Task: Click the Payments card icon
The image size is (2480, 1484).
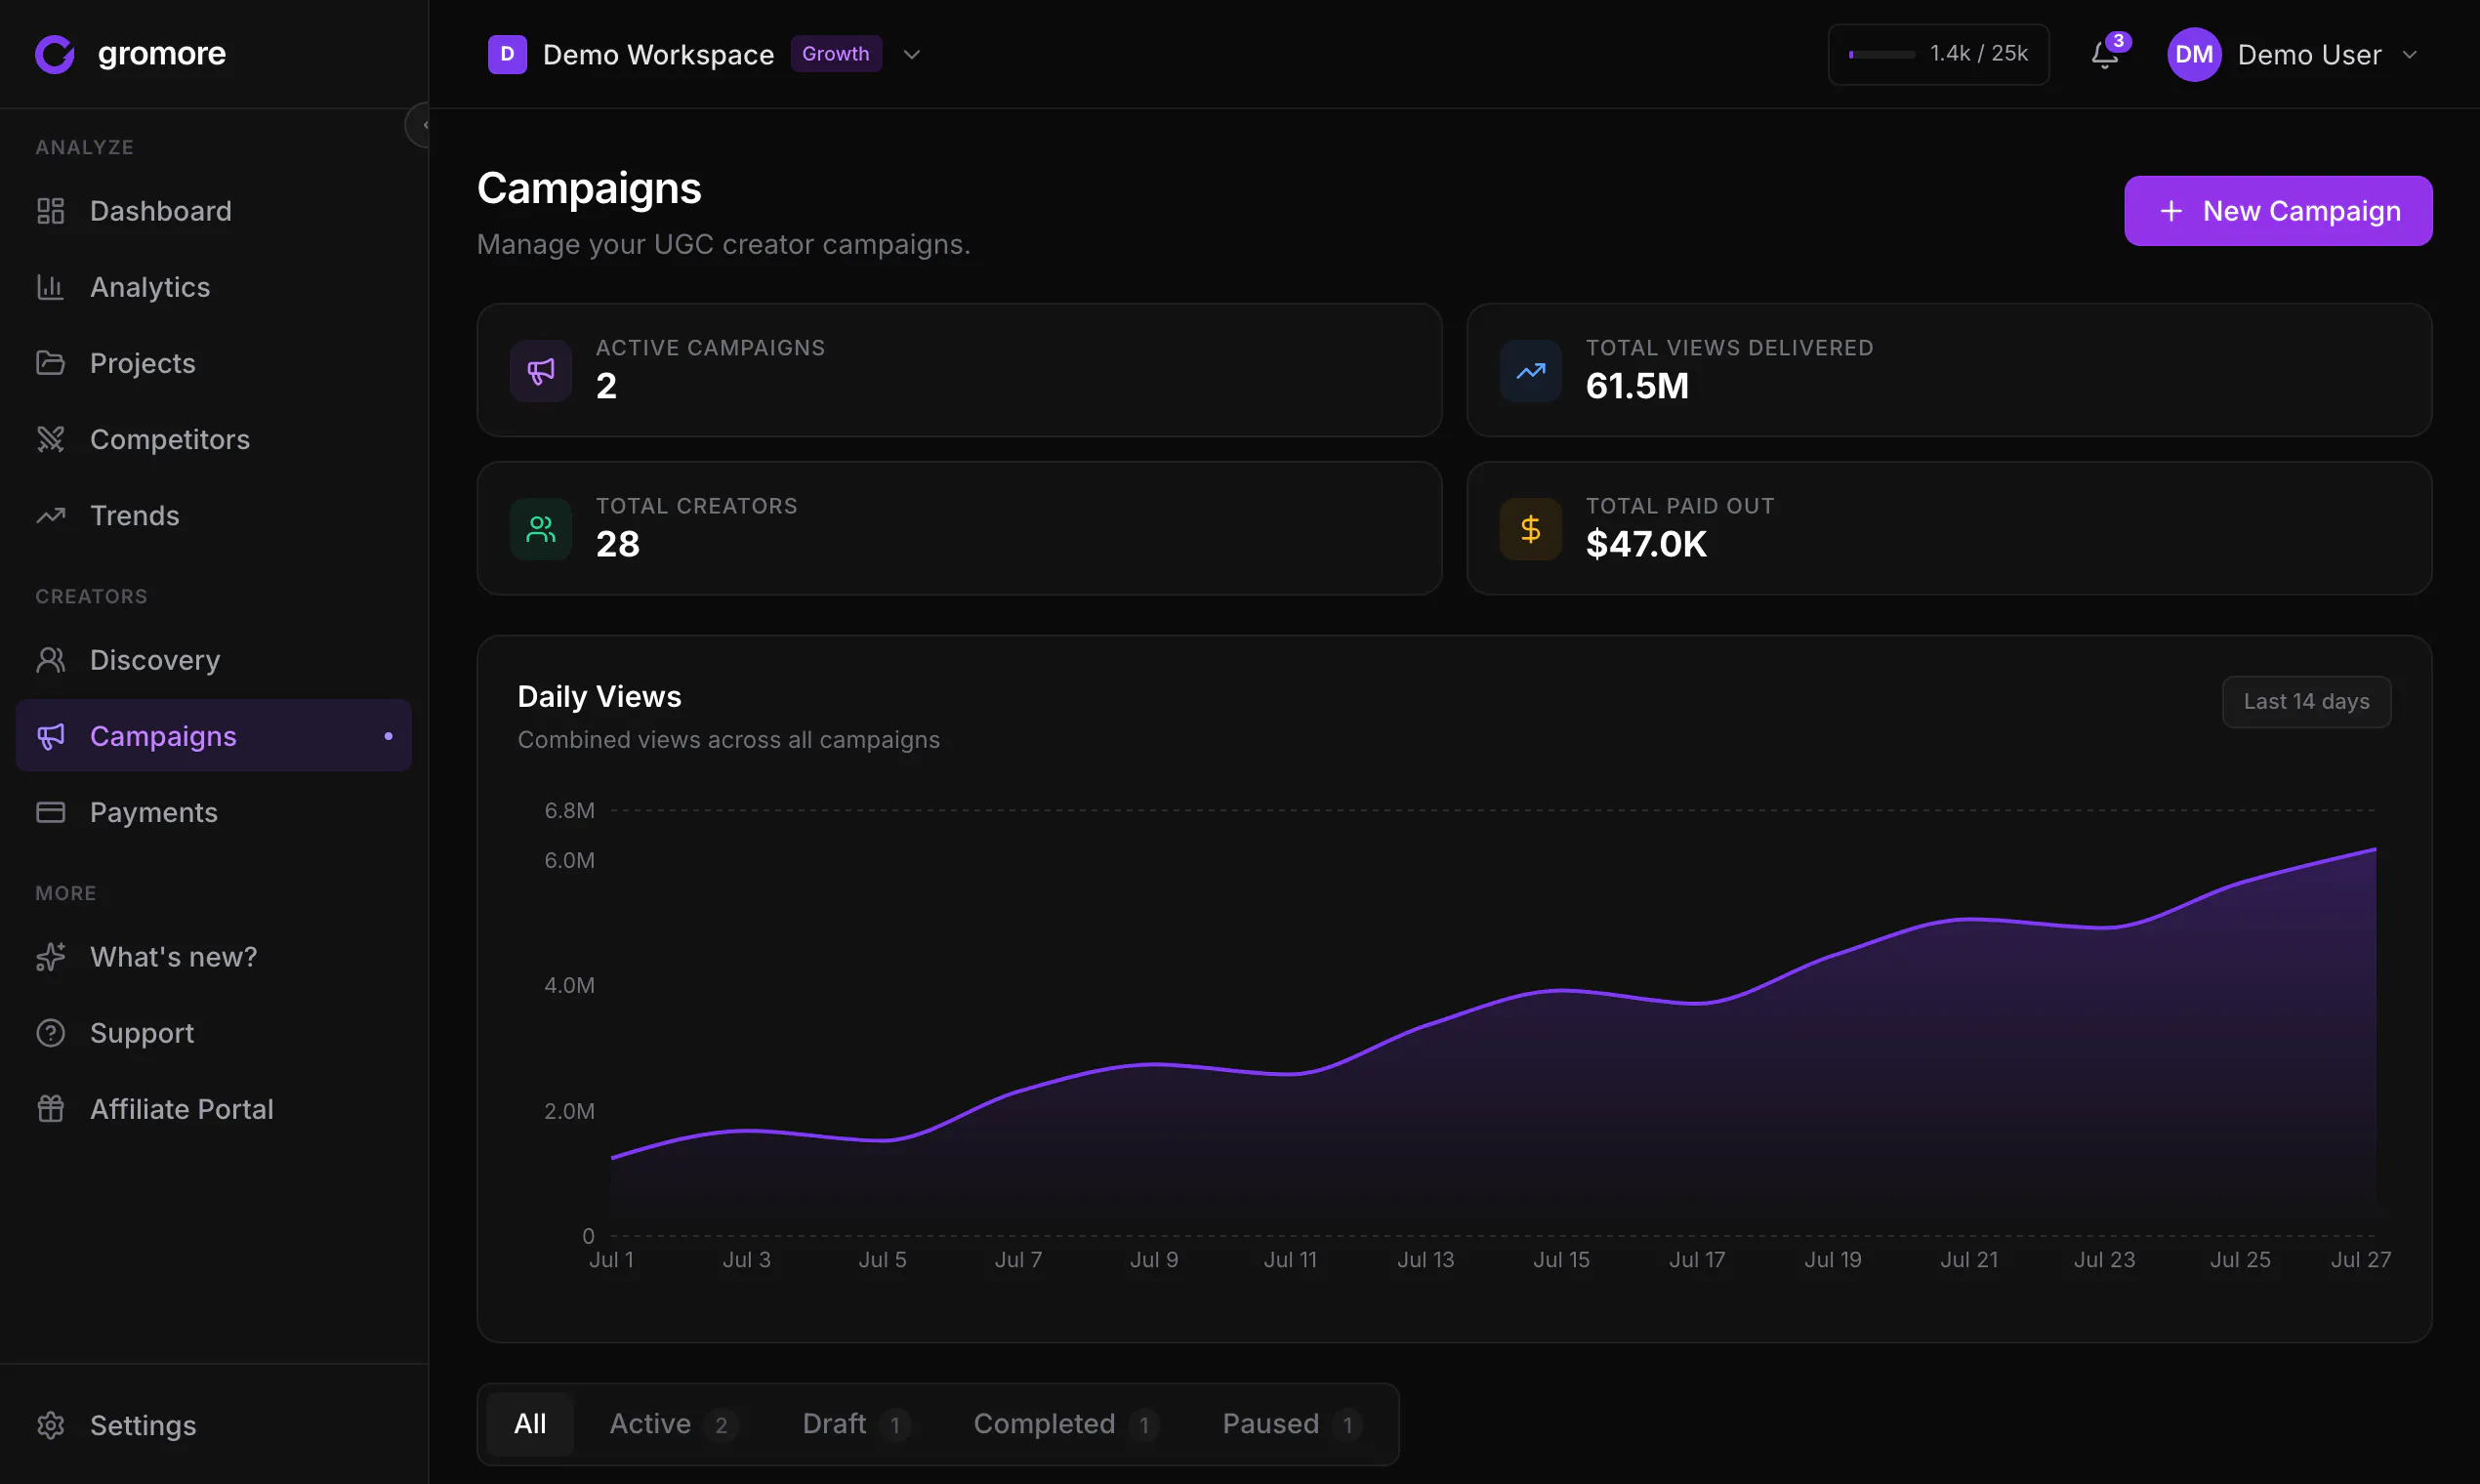Action: click(x=50, y=812)
